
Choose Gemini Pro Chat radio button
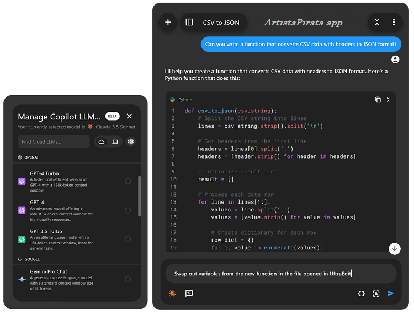(128, 280)
